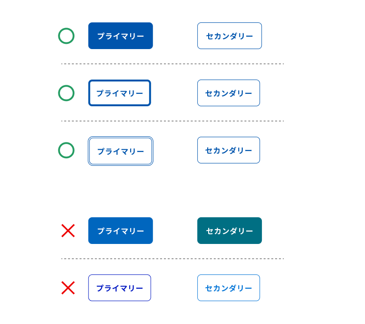Image resolution: width=365 pixels, height=324 pixels.
Task: Select the thick-bordered プライマリー button
Action: point(120,93)
